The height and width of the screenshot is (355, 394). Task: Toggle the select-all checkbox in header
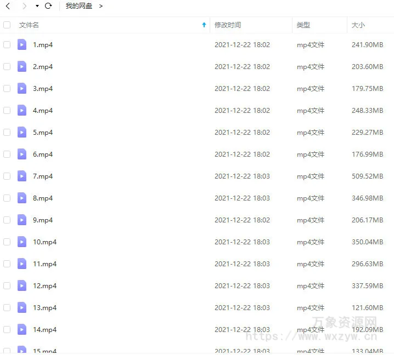[7, 25]
